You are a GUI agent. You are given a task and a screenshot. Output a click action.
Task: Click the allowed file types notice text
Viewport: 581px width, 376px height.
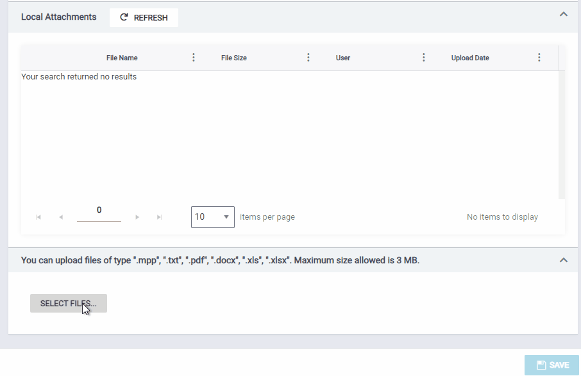click(x=220, y=261)
